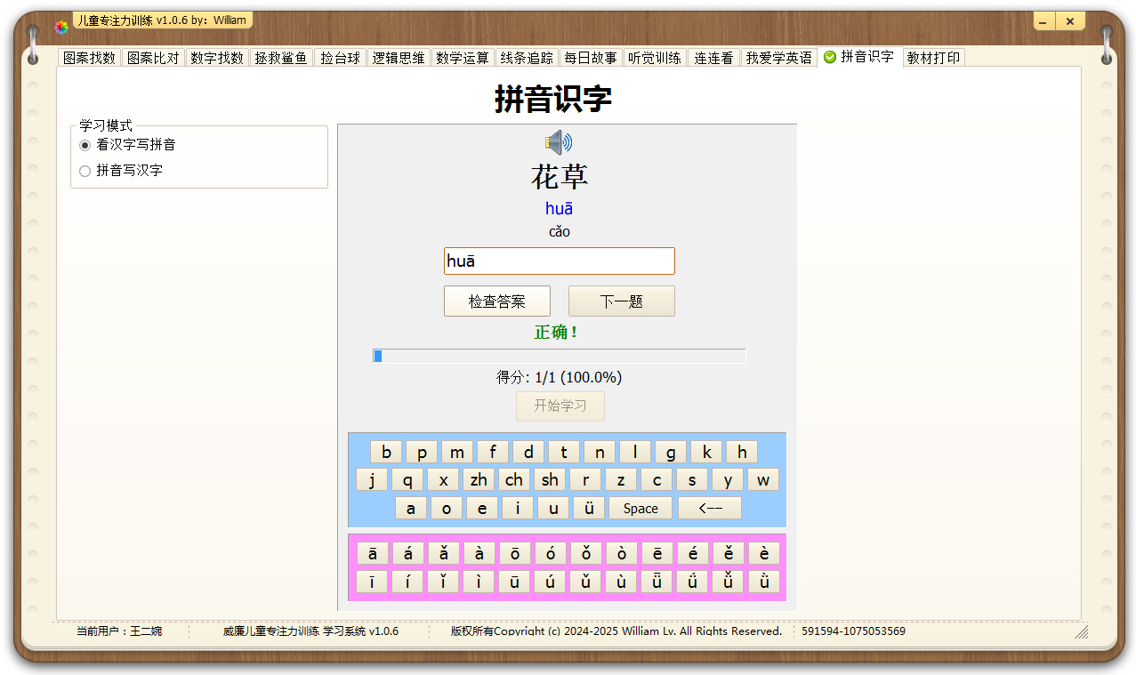Click the score text 得分: 1/1 (100.0%)
This screenshot has height=675, width=1136.
click(560, 378)
